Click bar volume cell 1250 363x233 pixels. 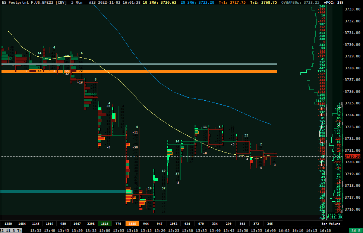click(x=8, y=224)
